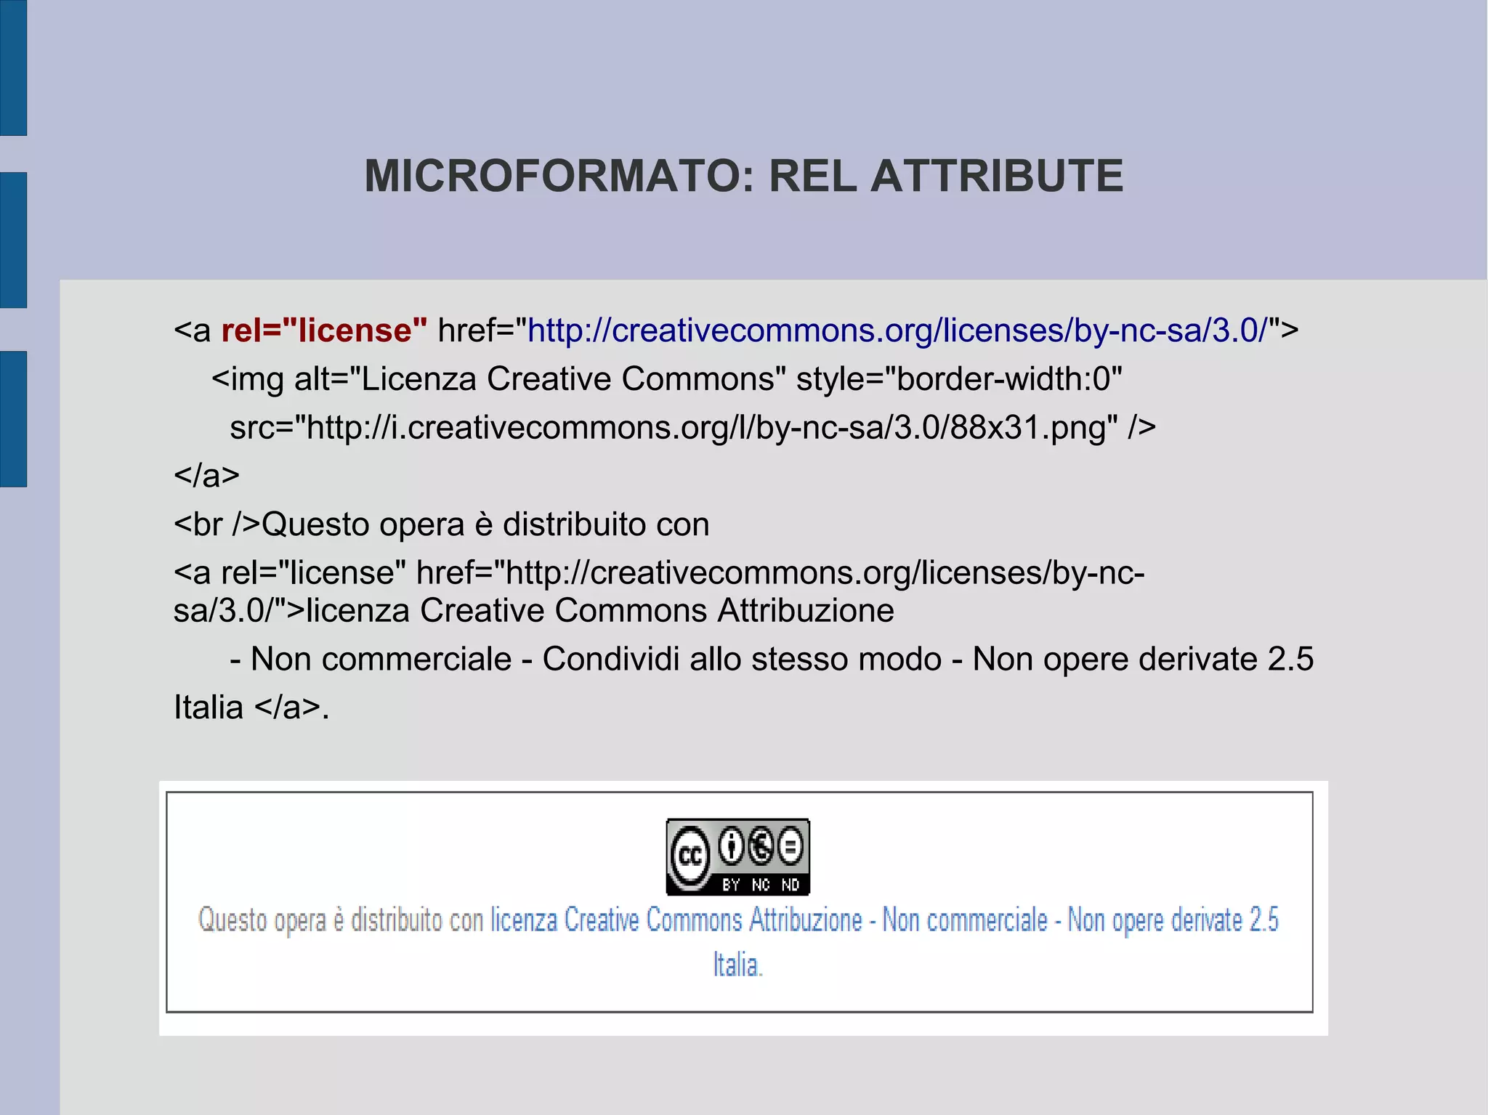Click the Attribution person icon in the badge
1488x1115 pixels.
click(731, 846)
